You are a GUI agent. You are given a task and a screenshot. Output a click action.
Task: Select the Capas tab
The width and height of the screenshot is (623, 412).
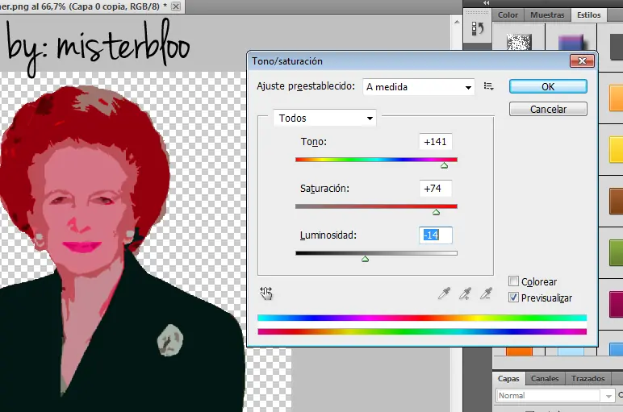pyautogui.click(x=508, y=379)
